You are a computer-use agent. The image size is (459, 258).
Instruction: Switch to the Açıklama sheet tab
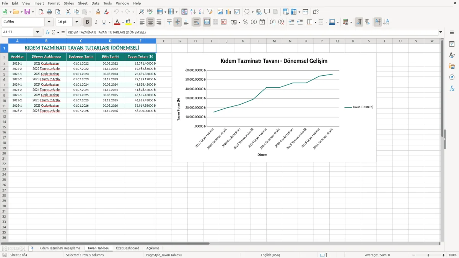click(153, 248)
